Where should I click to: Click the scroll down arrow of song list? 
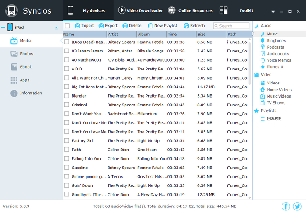pos(250,198)
